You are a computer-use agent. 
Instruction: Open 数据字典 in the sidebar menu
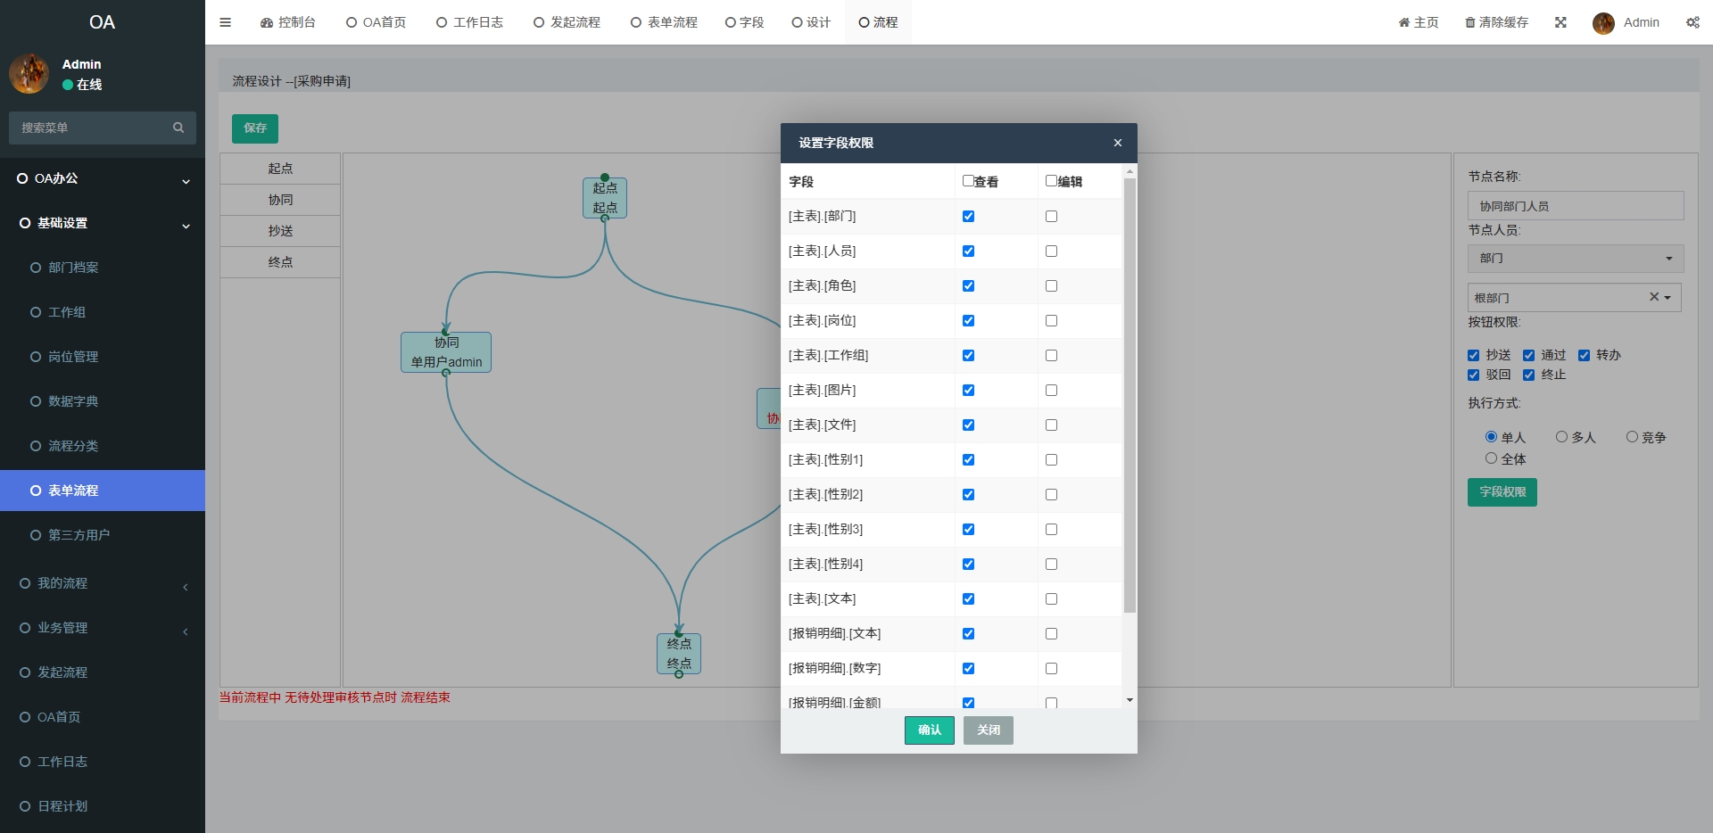(x=73, y=401)
